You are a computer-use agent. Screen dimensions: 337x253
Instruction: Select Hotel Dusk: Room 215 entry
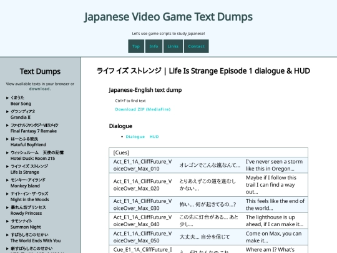37,156
